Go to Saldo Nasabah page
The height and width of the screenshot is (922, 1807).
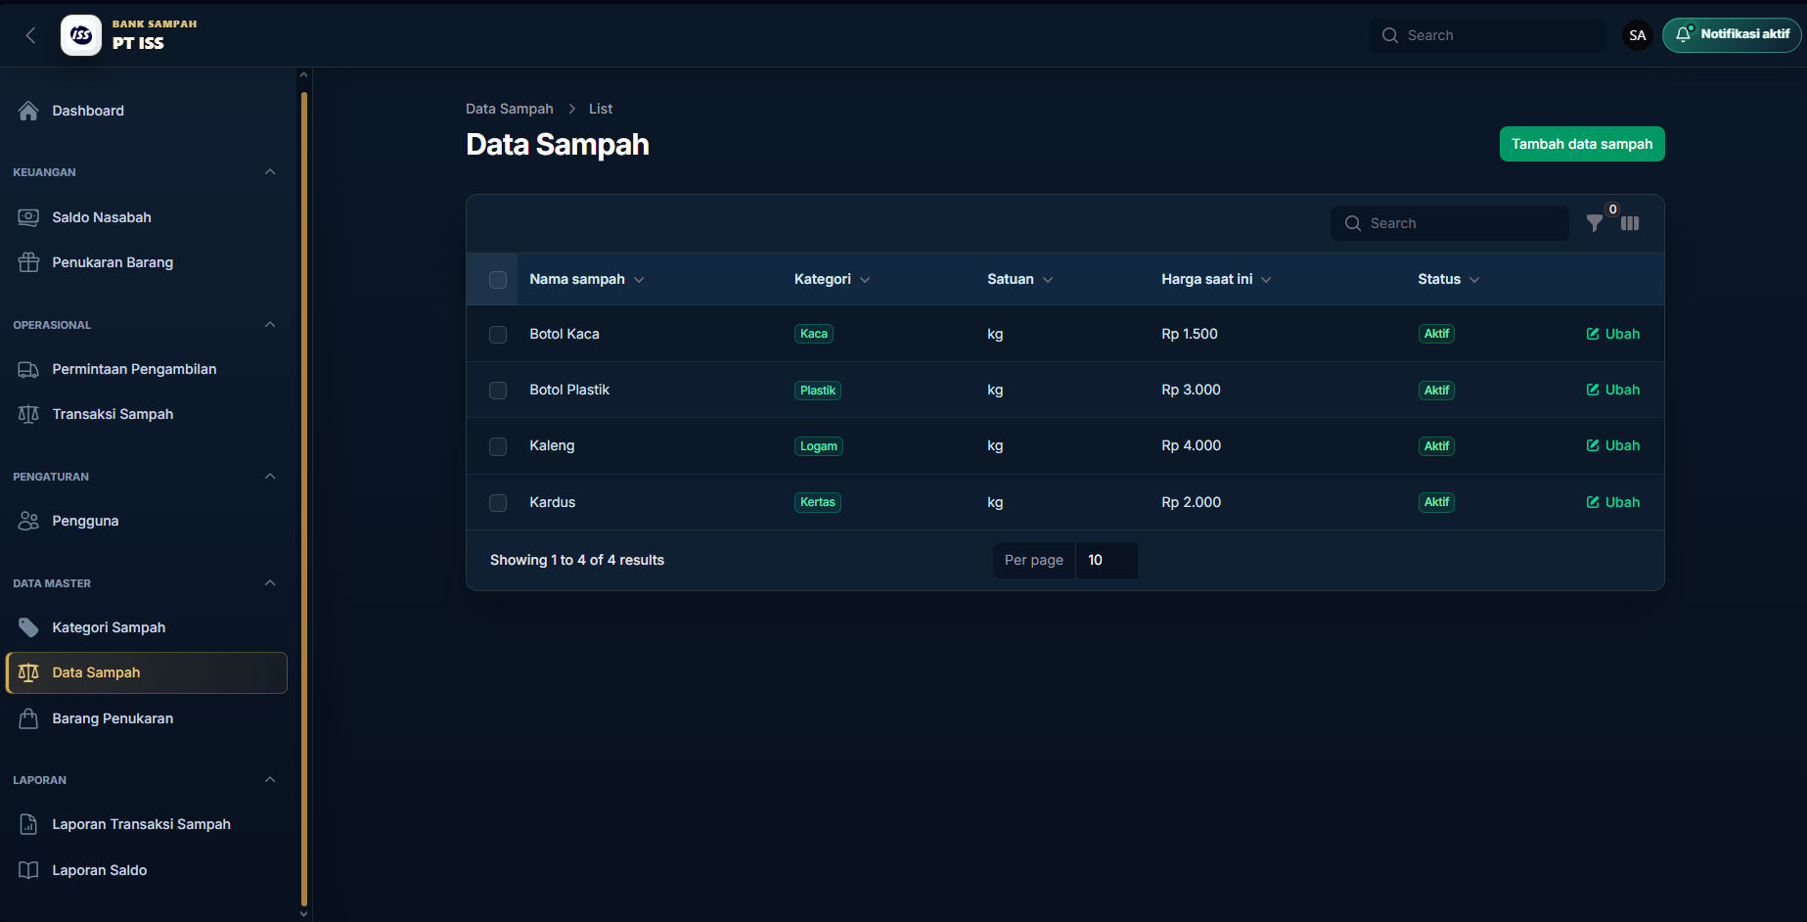pyautogui.click(x=147, y=217)
